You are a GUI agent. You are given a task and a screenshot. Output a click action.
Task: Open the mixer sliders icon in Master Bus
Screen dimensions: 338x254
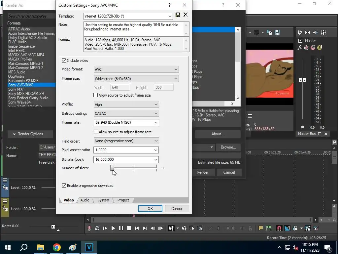click(x=323, y=32)
